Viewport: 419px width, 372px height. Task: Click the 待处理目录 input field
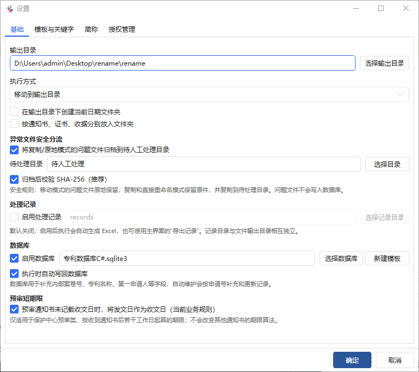pos(204,164)
